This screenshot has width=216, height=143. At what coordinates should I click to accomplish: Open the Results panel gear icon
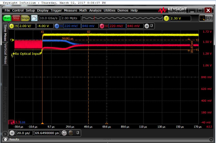pos(6,139)
